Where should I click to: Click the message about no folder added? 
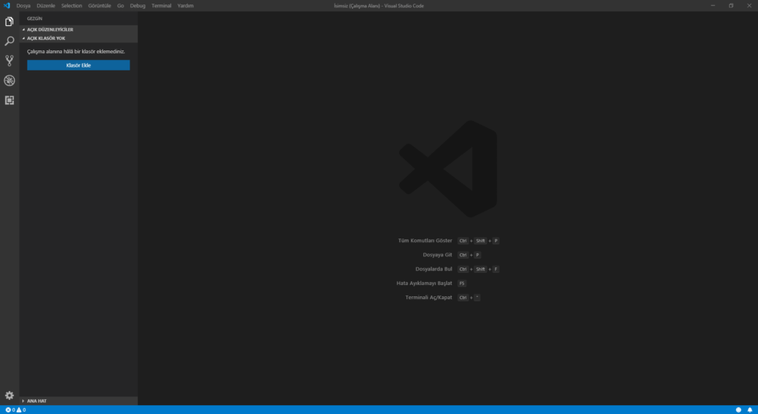[x=76, y=51]
